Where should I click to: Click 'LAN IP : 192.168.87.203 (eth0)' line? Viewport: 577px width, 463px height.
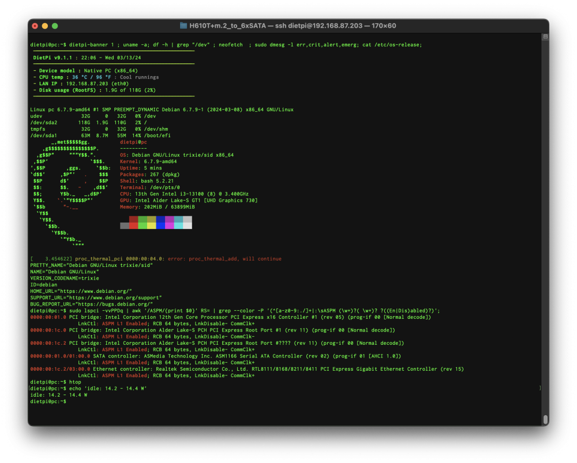click(81, 84)
